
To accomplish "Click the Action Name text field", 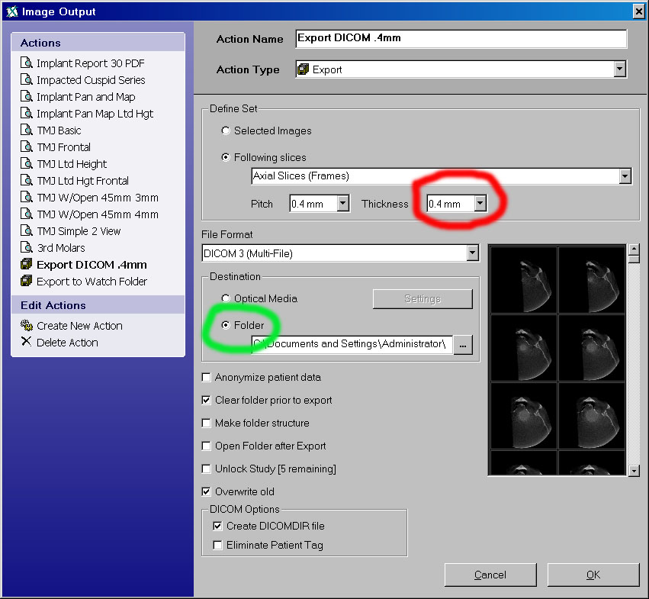I will tap(461, 38).
